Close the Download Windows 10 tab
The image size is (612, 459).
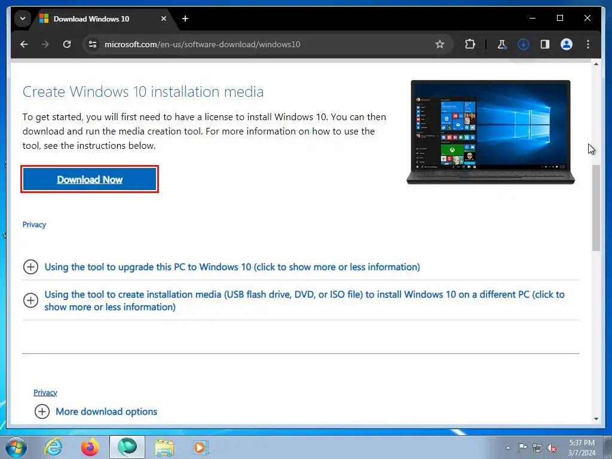164,19
